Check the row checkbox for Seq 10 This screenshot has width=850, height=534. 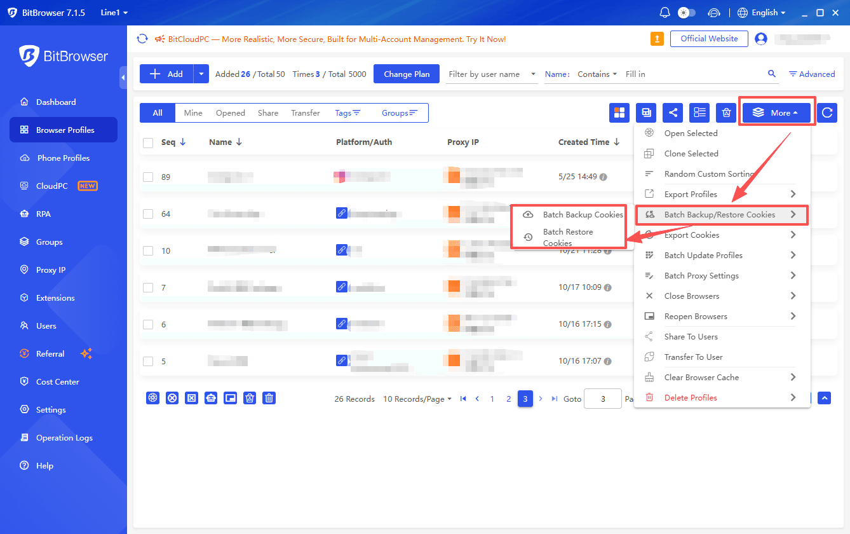pos(148,250)
